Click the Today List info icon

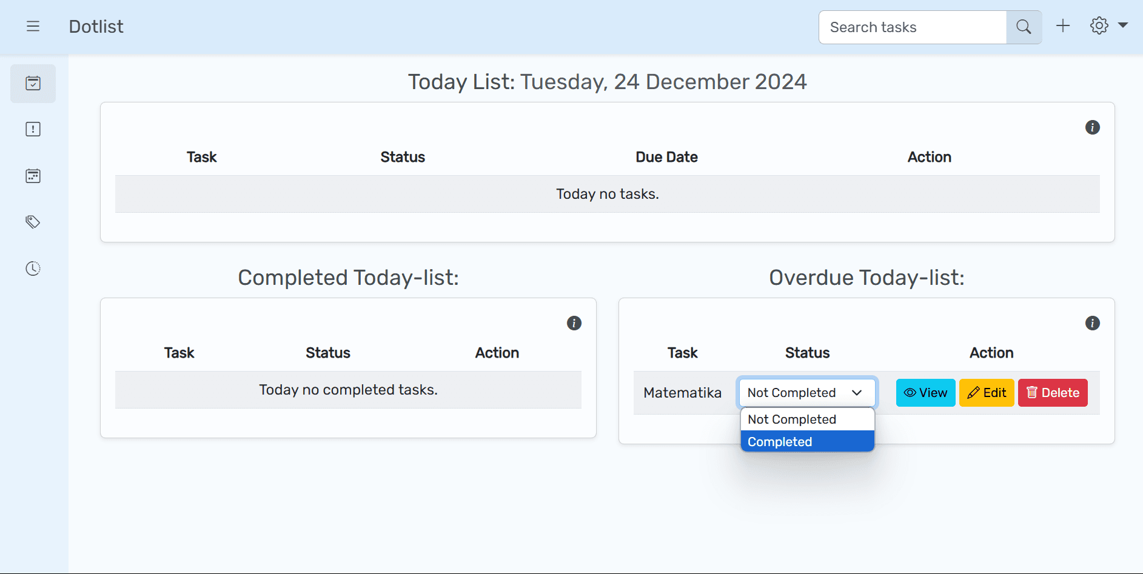point(1092,127)
